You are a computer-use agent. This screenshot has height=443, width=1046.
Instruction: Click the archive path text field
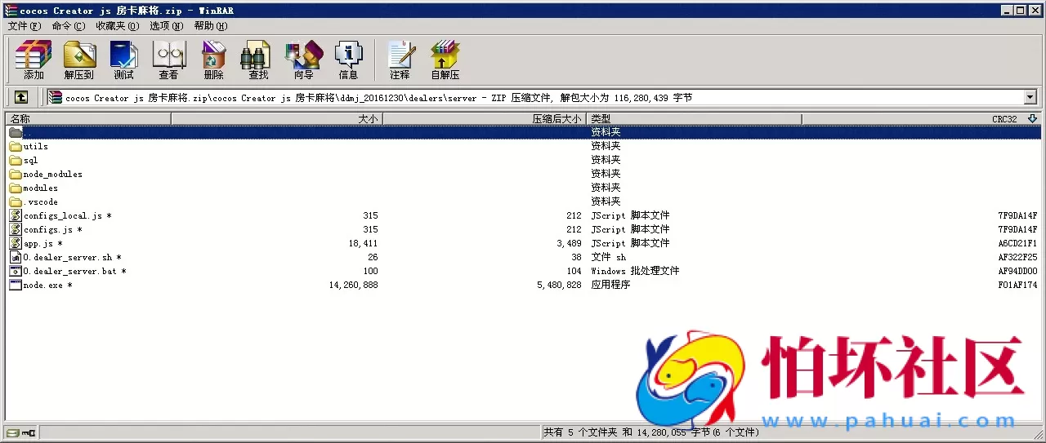535,97
